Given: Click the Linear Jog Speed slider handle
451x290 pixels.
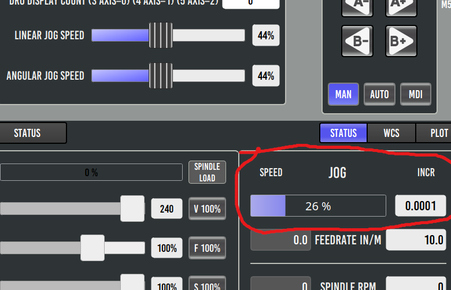Looking at the screenshot, I should pos(161,35).
